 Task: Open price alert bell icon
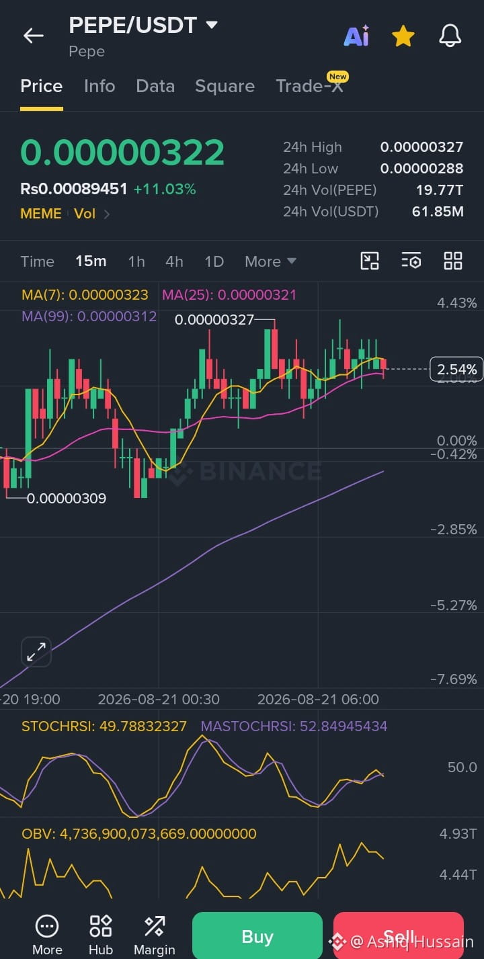point(450,36)
